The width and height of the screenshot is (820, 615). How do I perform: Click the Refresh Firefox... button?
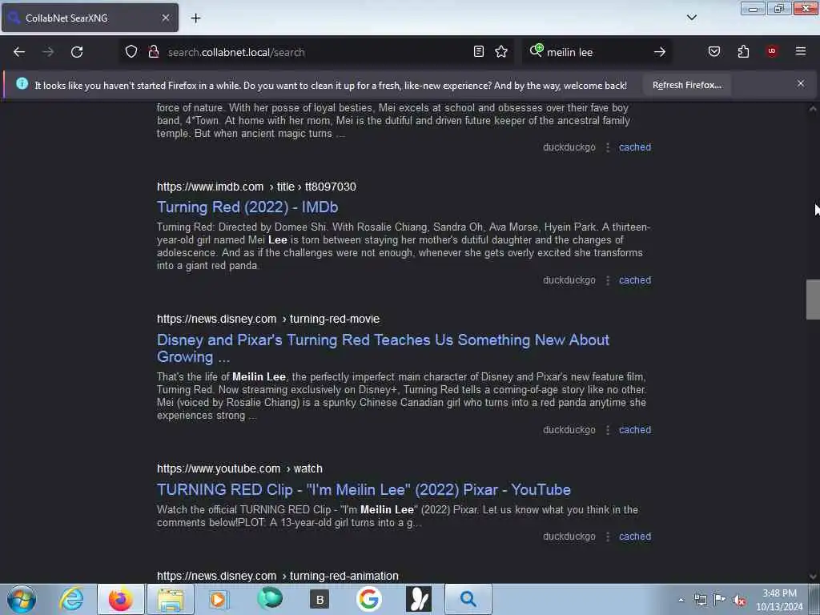click(686, 85)
